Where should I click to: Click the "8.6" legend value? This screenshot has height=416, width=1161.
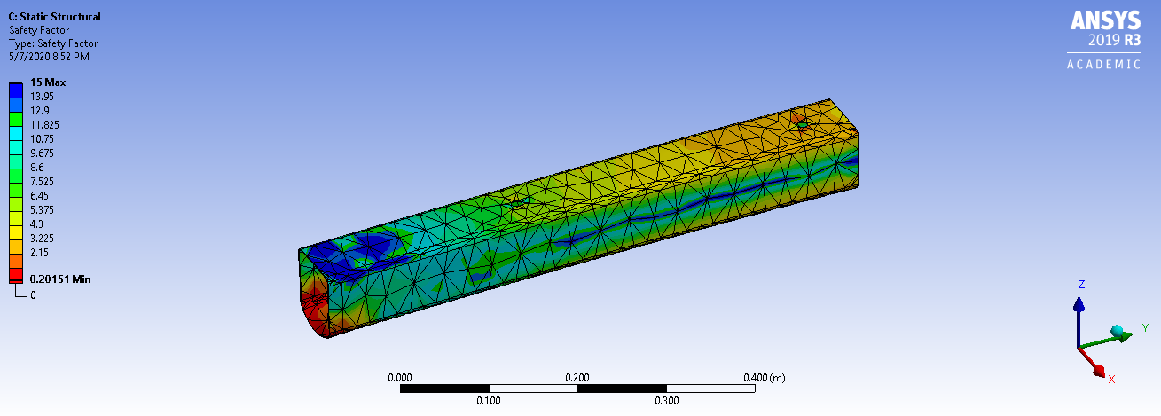[37, 167]
